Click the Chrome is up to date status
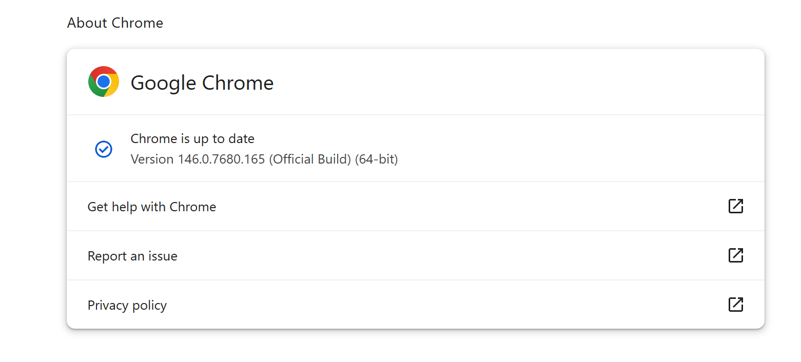Image resolution: width=801 pixels, height=362 pixels. (192, 138)
